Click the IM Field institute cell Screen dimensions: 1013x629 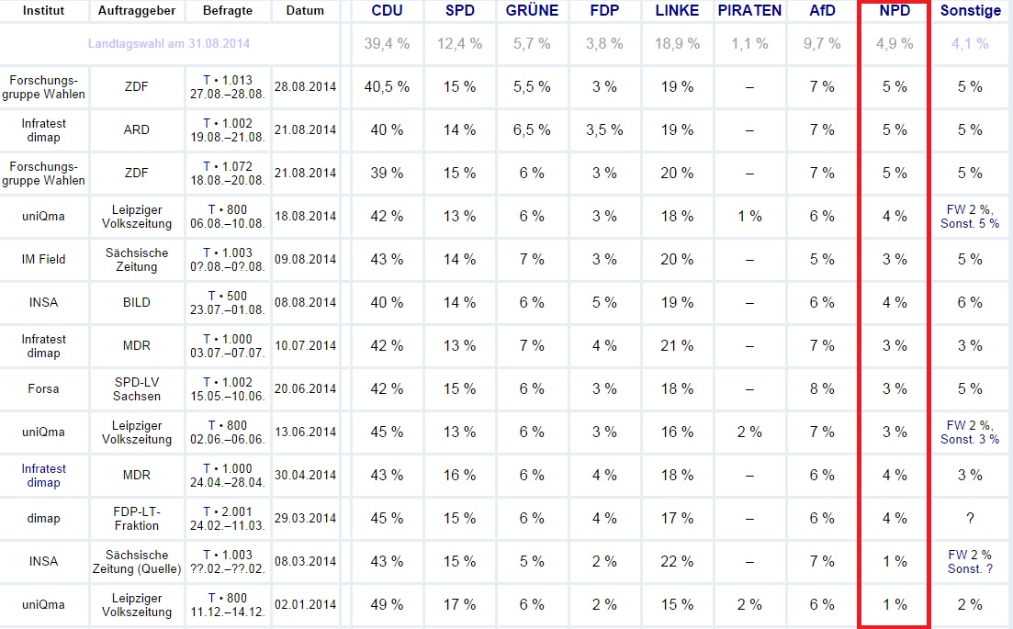click(43, 260)
